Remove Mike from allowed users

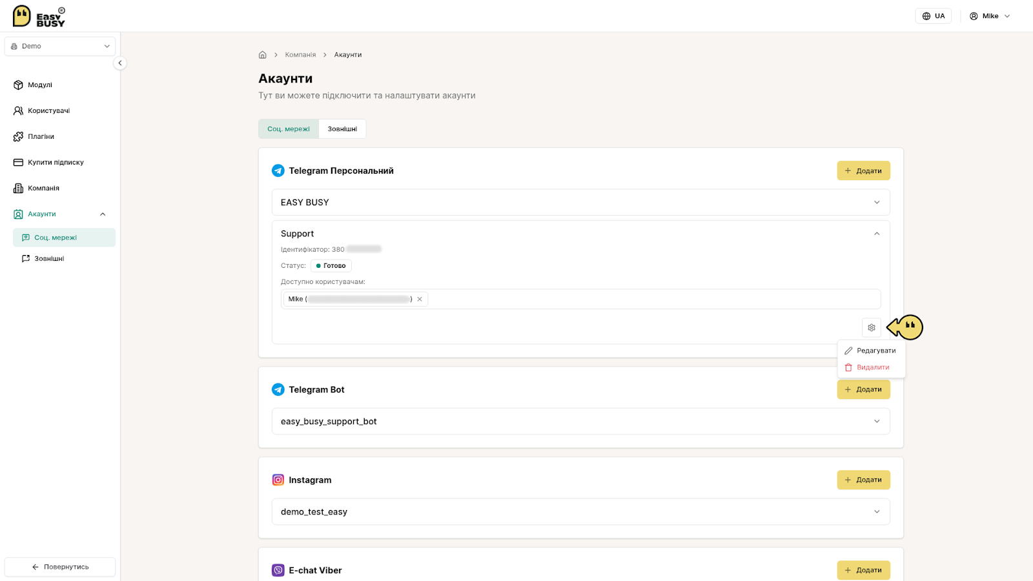(x=420, y=299)
